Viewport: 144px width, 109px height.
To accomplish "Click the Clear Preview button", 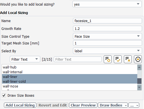I will point(83,105).
